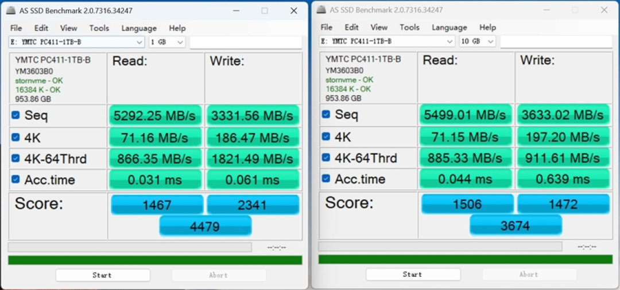Open the Edit menu in right window
This screenshot has height=290, width=620.
click(351, 28)
